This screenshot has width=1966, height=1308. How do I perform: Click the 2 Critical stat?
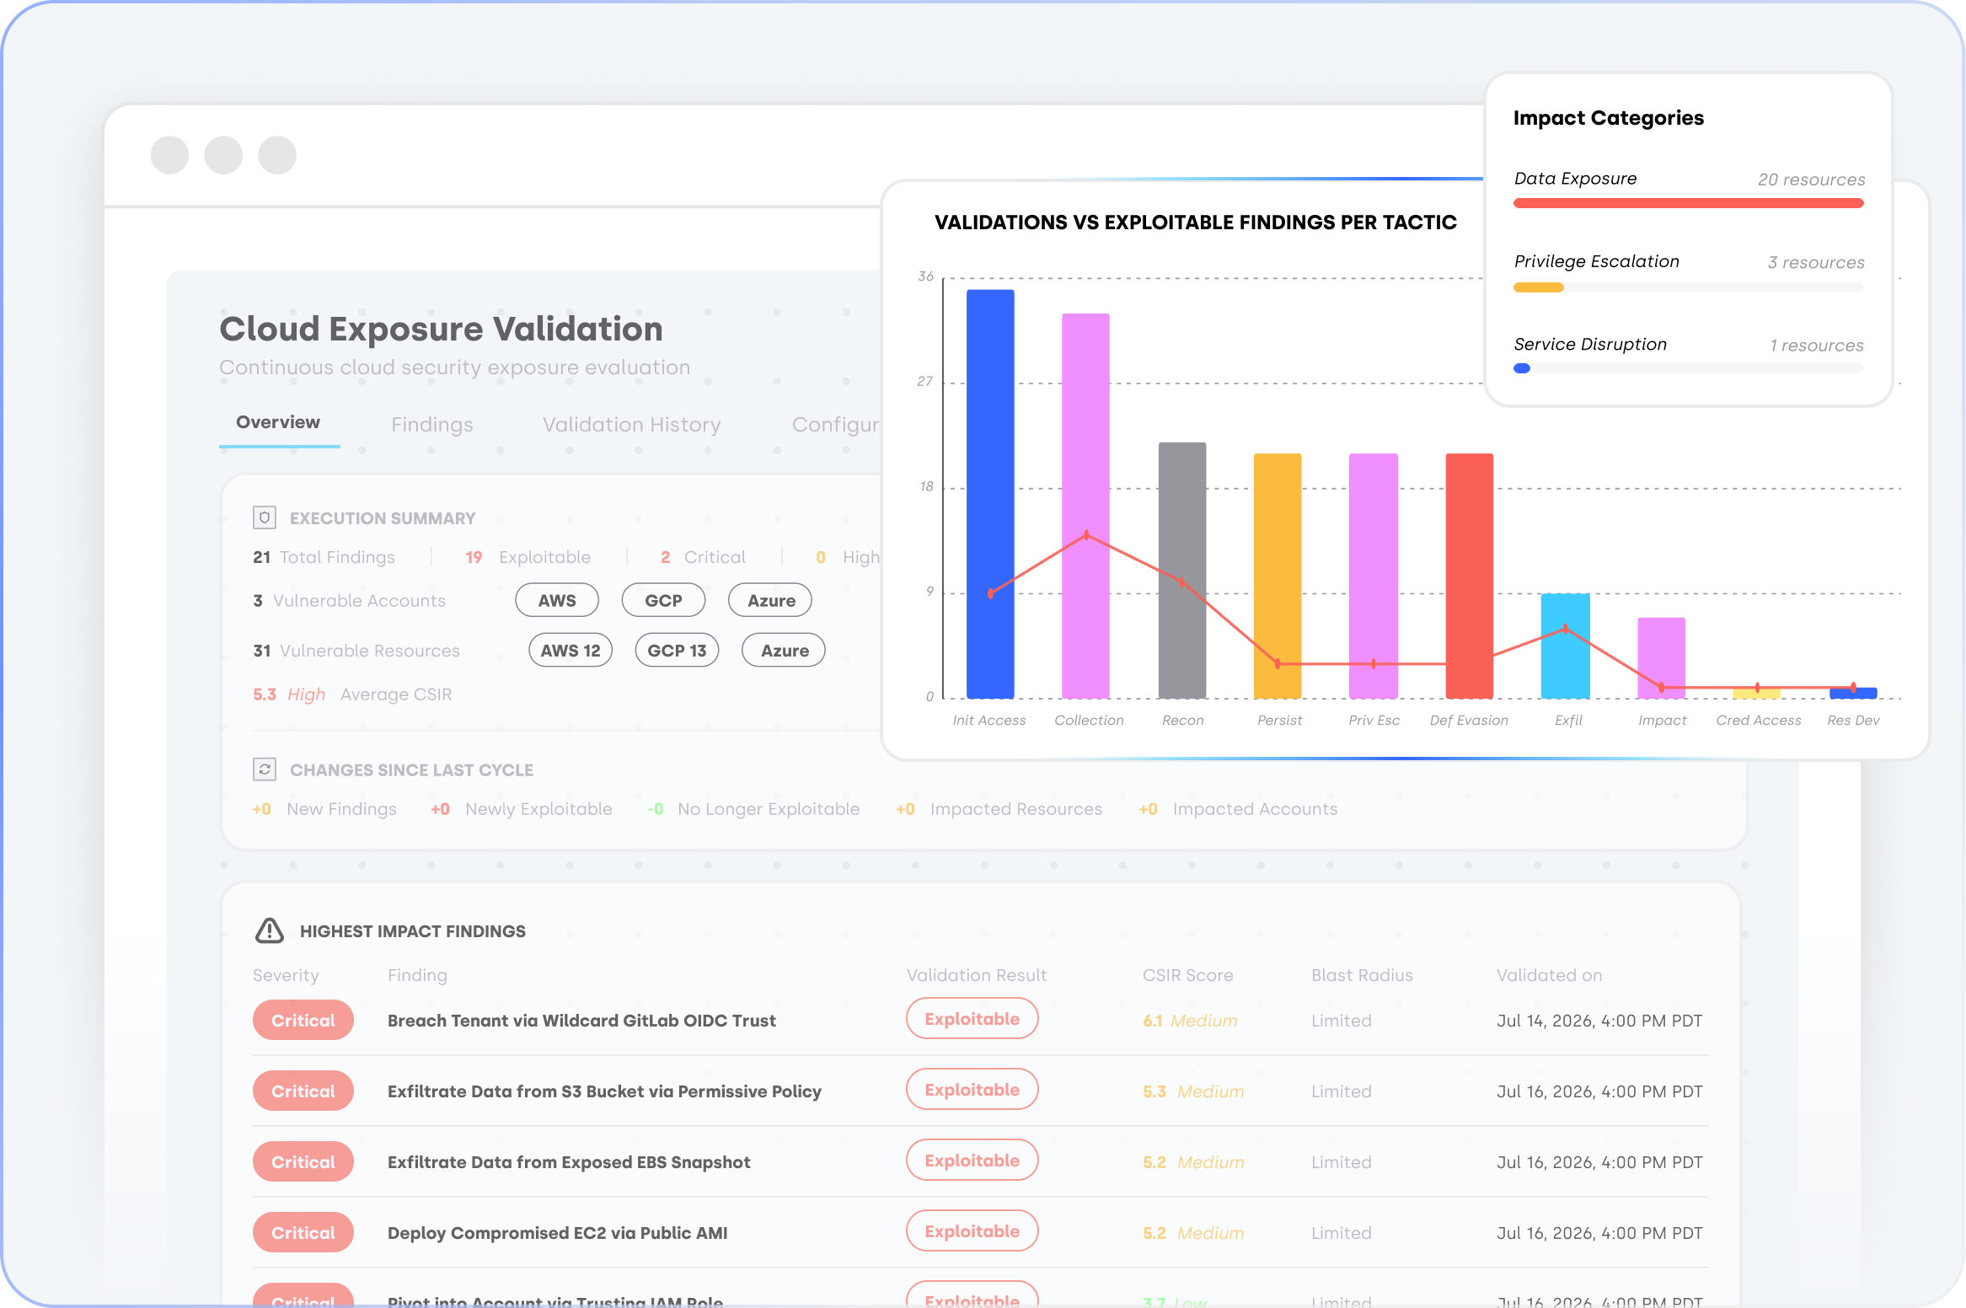(703, 557)
